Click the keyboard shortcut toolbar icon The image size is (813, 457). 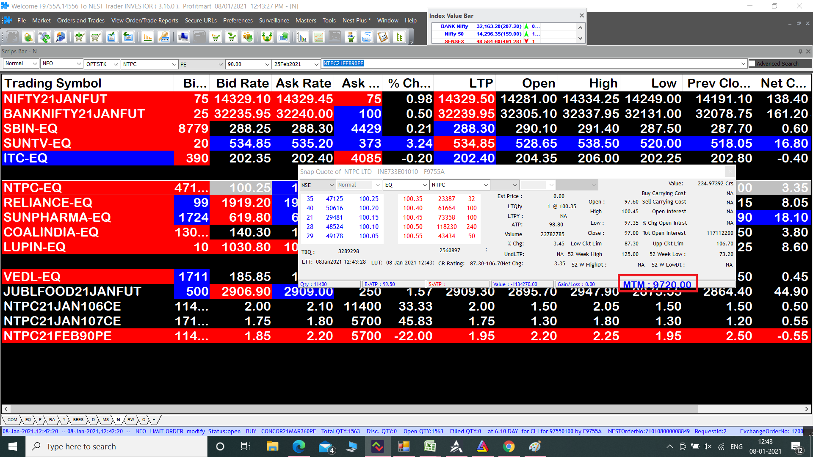[367, 37]
